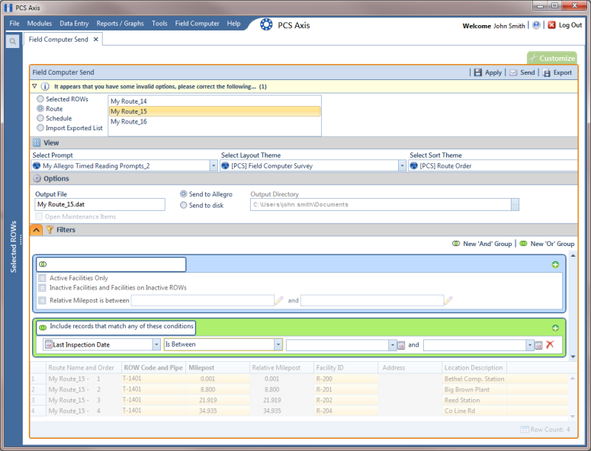The image size is (591, 451).
Task: Close the Field Computer Send tab
Action: (x=96, y=39)
